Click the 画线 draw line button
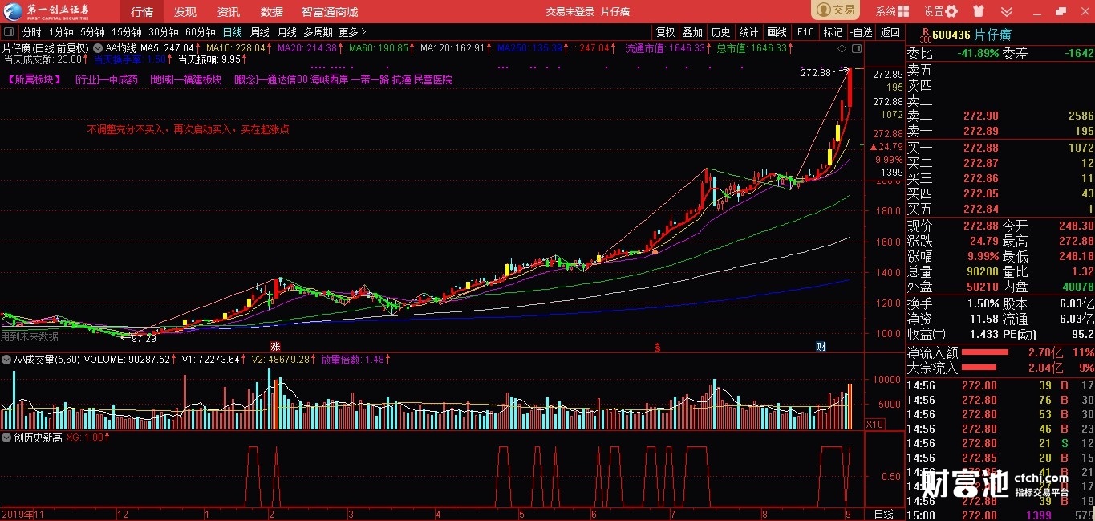1095x521 pixels. coord(777,32)
